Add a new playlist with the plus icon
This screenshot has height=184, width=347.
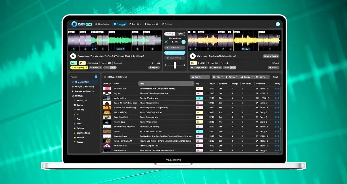pyautogui.click(x=96, y=77)
